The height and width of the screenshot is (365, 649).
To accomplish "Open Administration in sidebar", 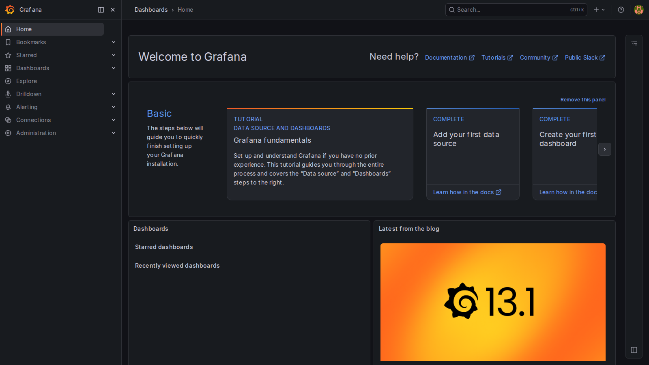I will (36, 133).
